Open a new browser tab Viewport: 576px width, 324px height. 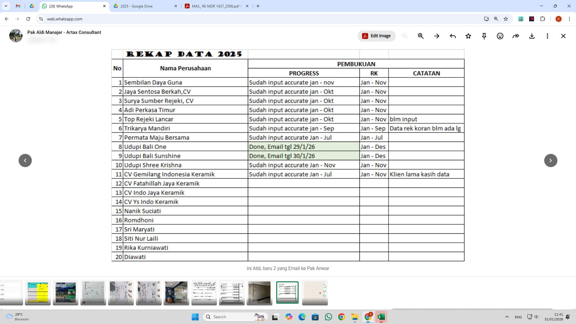tap(258, 6)
